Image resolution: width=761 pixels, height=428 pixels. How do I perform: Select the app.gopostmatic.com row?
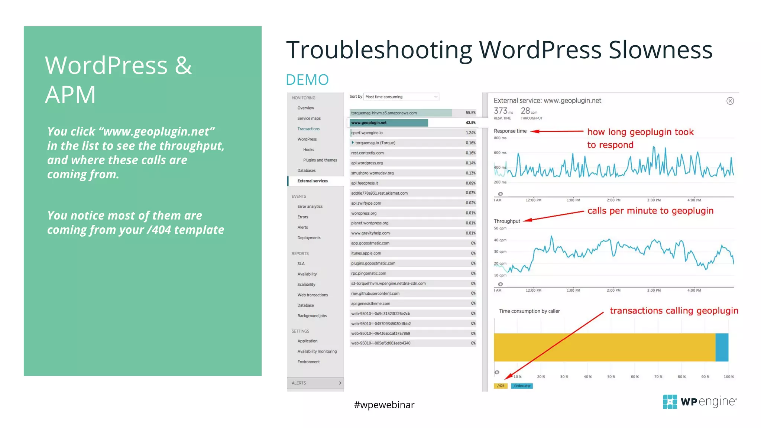413,243
